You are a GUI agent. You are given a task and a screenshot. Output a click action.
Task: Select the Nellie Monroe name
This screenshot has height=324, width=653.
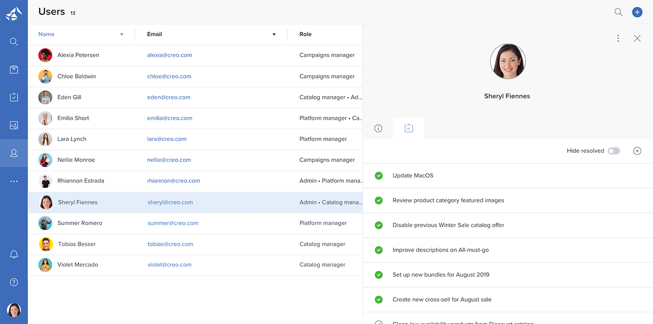(x=76, y=160)
